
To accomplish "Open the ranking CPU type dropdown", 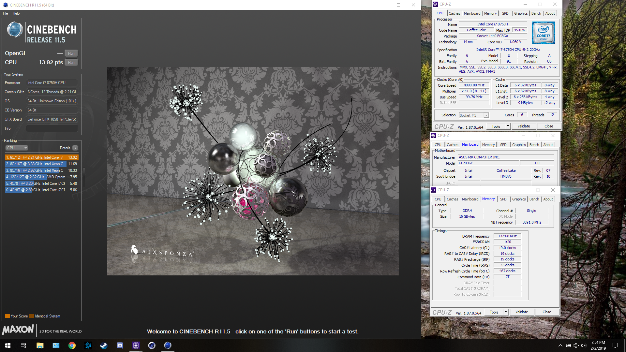I will pyautogui.click(x=17, y=148).
